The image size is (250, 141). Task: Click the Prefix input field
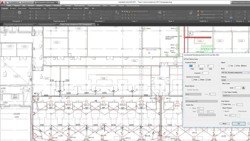192,66
